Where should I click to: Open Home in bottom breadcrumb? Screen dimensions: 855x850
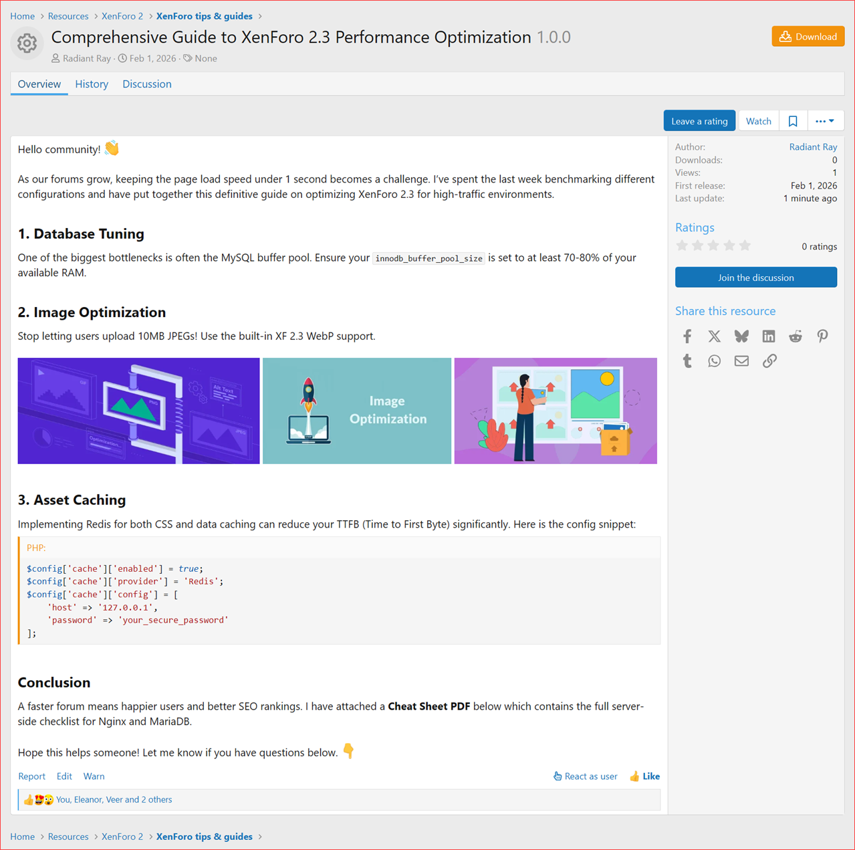23,837
